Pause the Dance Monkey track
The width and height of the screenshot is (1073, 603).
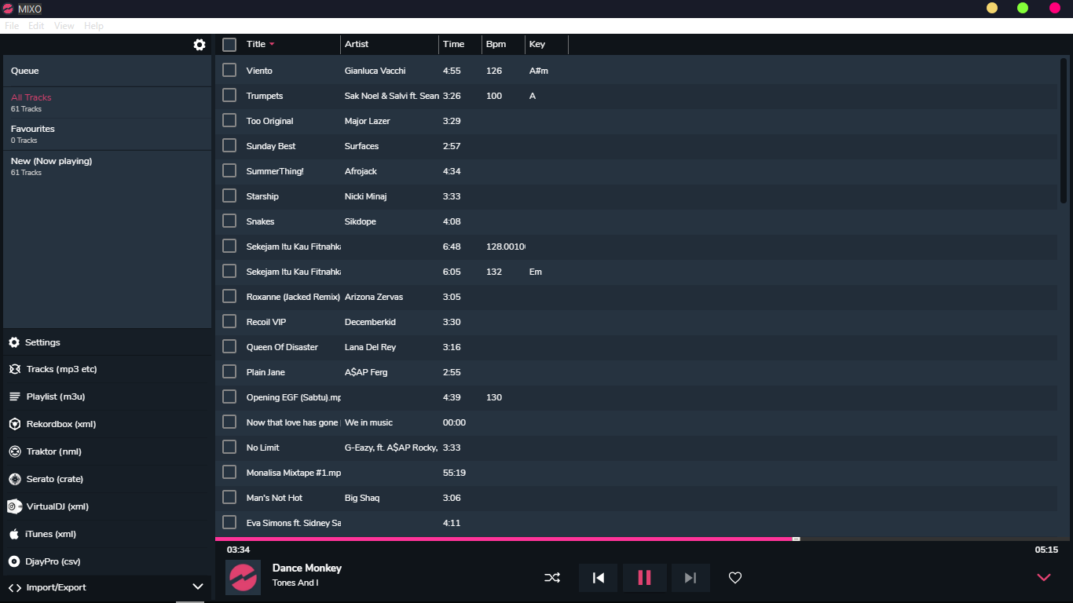click(644, 578)
